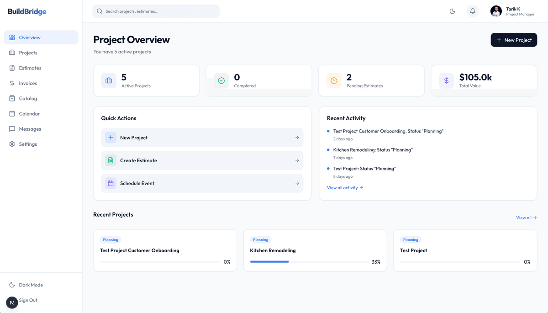The height and width of the screenshot is (313, 548).
Task: Expand the Create Estimate quick action arrow
Action: point(296,160)
